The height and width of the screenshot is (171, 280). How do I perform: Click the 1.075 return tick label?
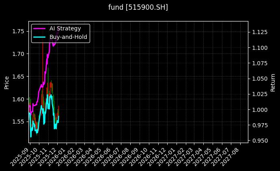[x=260, y=63]
